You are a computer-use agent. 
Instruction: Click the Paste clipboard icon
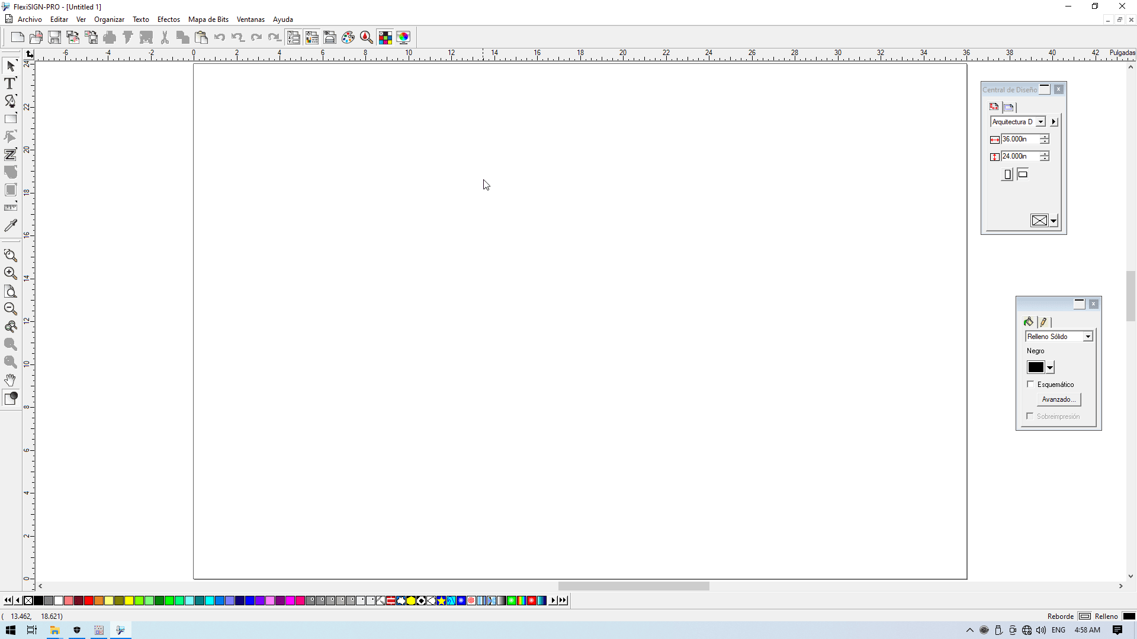pyautogui.click(x=201, y=38)
